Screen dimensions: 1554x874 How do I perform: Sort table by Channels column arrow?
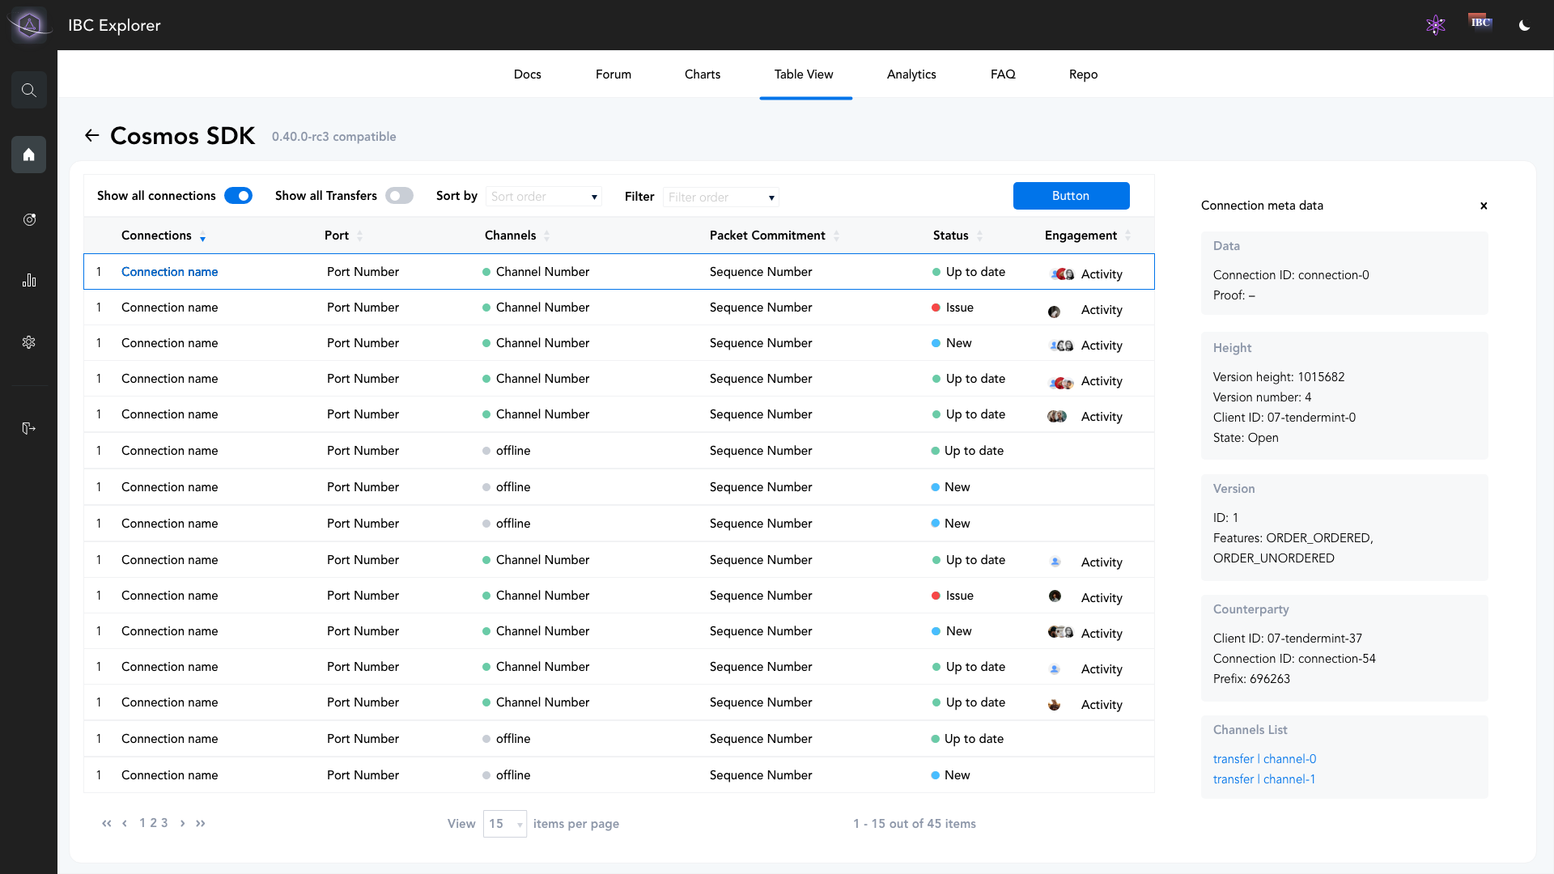click(546, 236)
